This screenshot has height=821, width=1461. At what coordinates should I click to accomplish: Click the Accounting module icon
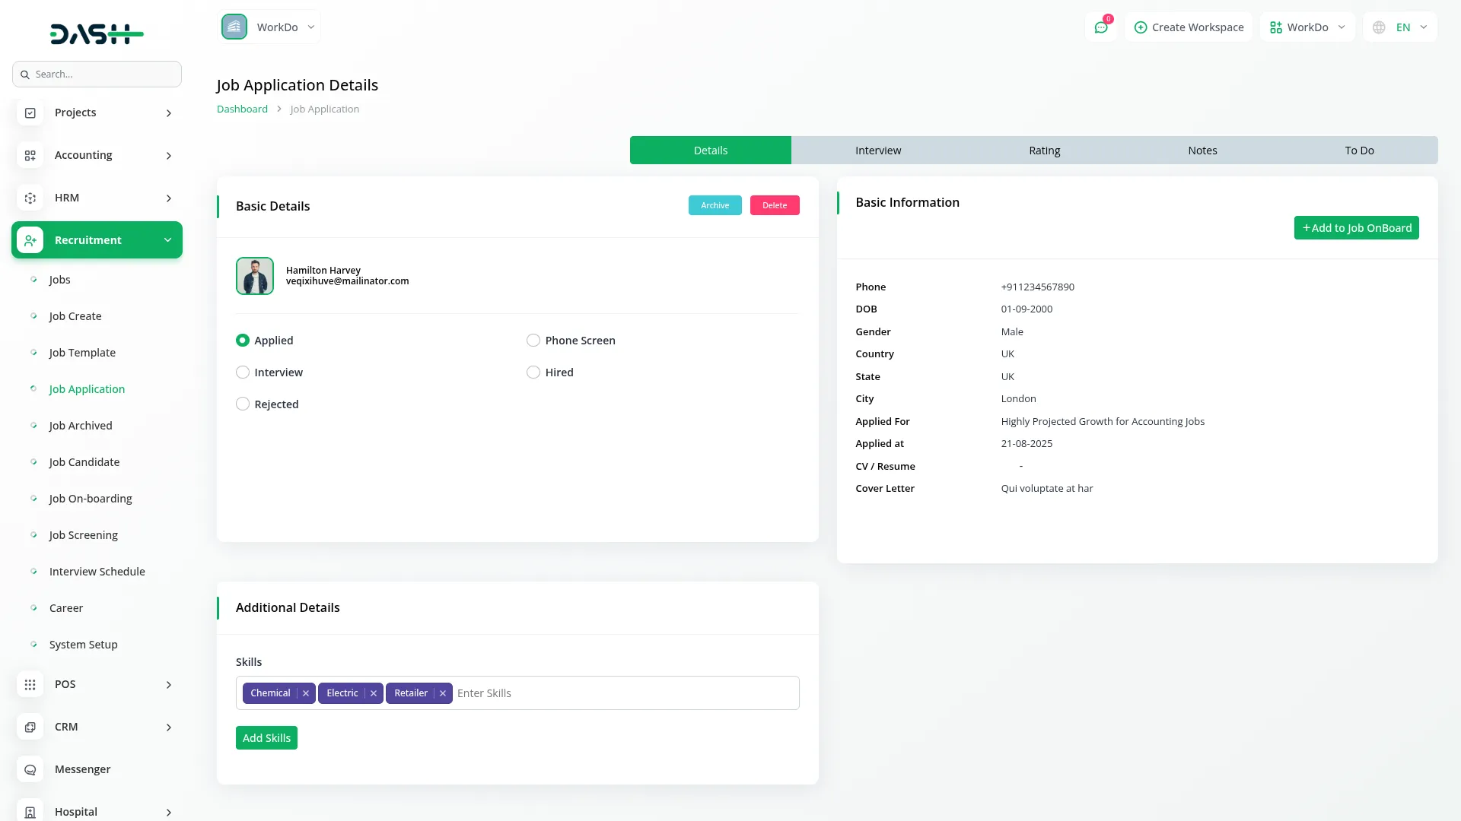[30, 155]
